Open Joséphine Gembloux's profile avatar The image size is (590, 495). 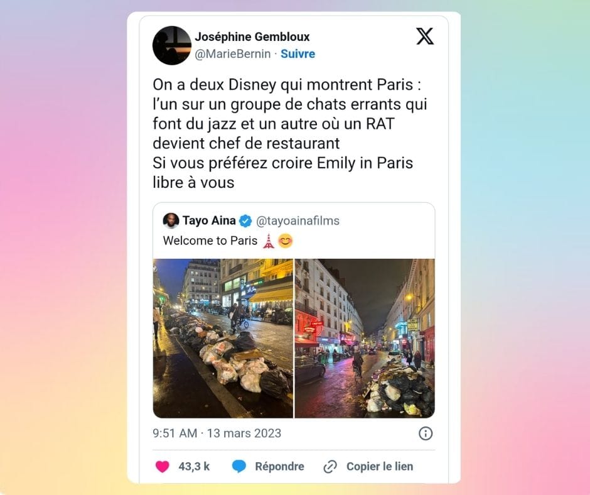click(x=172, y=45)
